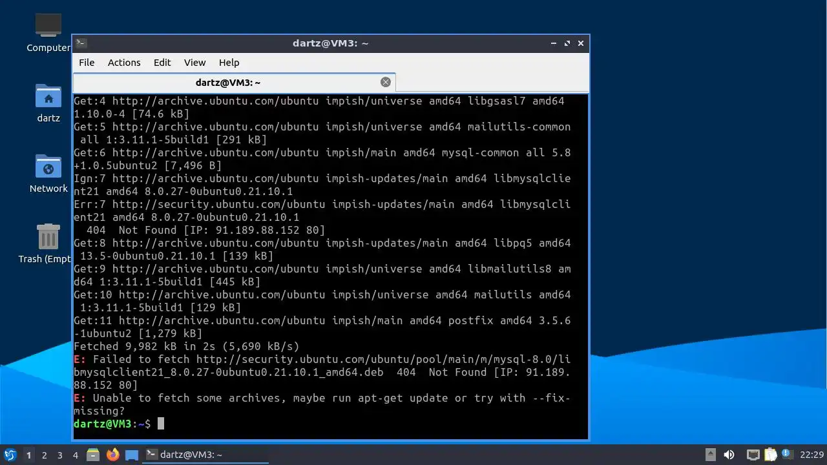This screenshot has width=827, height=465.
Task: Open the clipboard manager tray icon
Action: point(770,455)
